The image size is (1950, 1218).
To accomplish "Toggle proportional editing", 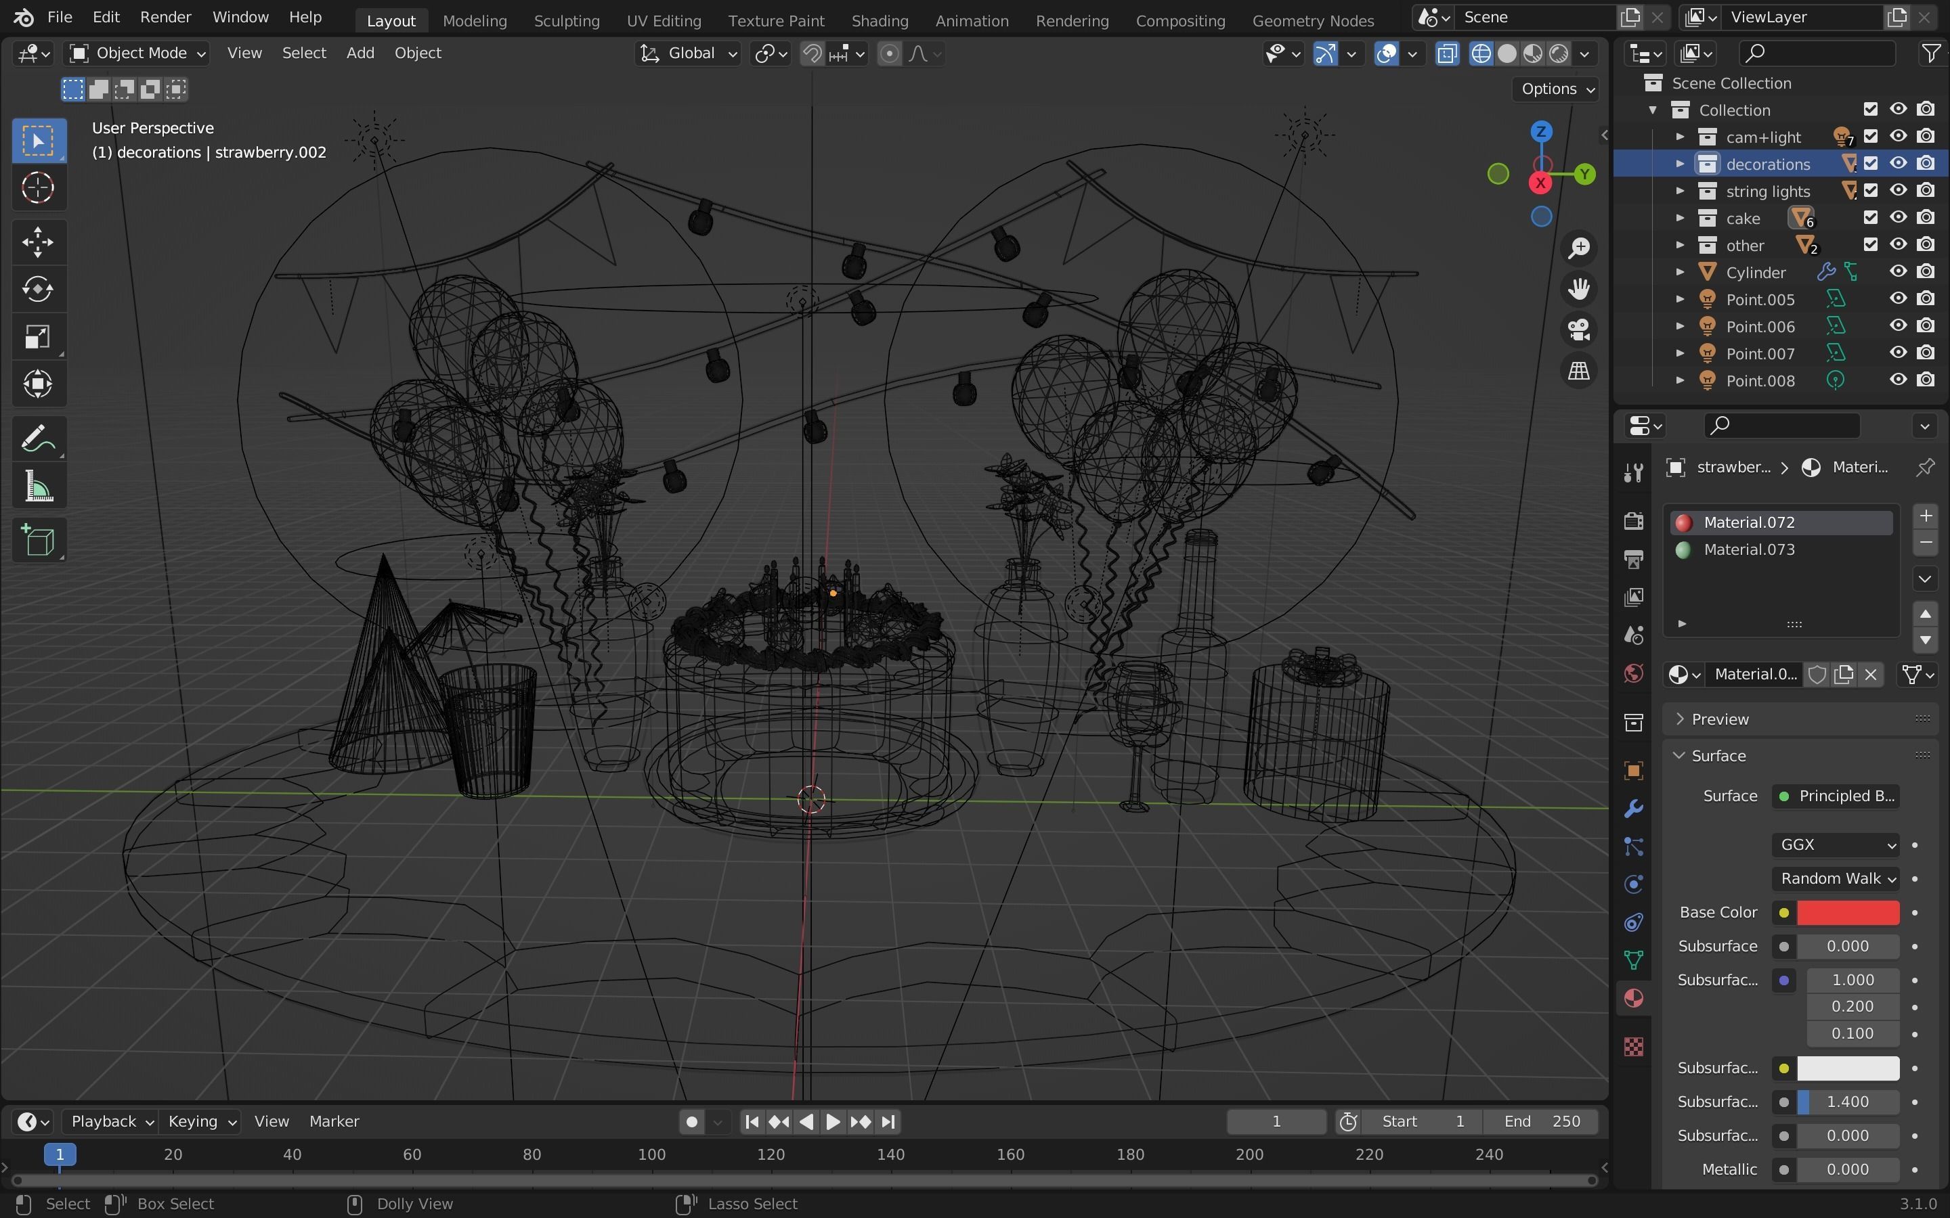I will [889, 53].
